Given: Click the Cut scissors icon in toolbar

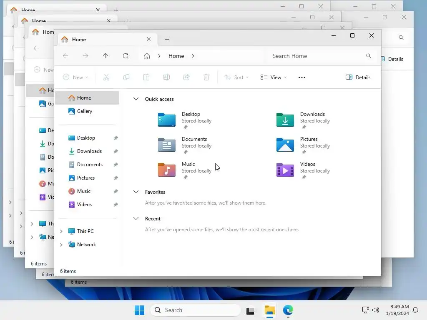Looking at the screenshot, I should (106, 77).
